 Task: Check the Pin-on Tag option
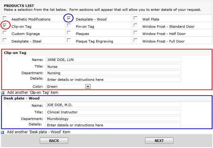(69, 26)
